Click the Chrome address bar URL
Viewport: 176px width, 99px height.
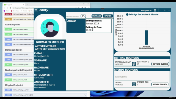point(25,8)
